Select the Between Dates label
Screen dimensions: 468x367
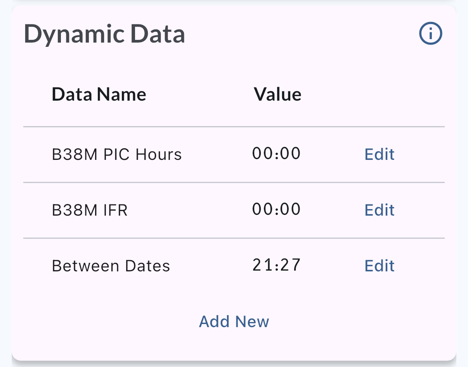[x=111, y=266]
